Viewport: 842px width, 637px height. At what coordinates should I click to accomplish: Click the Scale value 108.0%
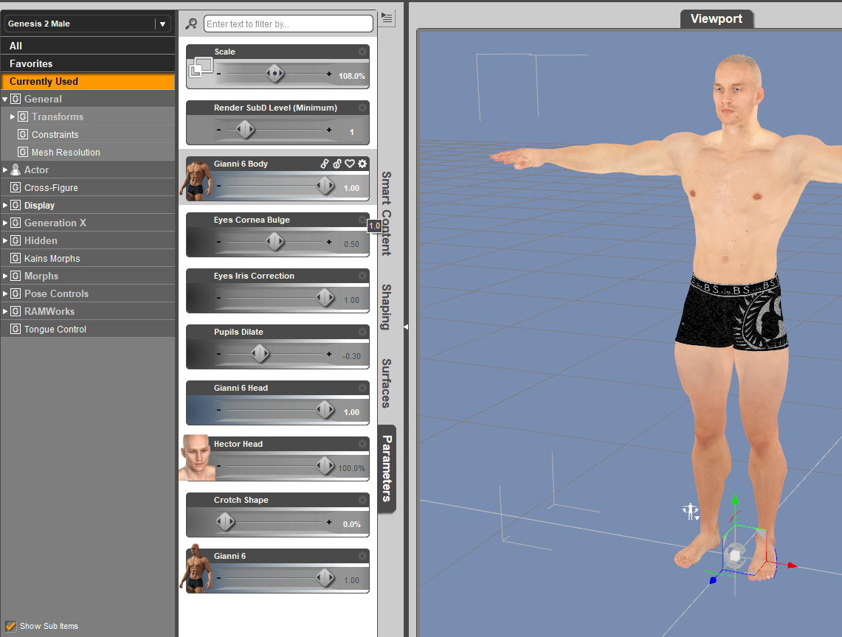click(x=352, y=76)
